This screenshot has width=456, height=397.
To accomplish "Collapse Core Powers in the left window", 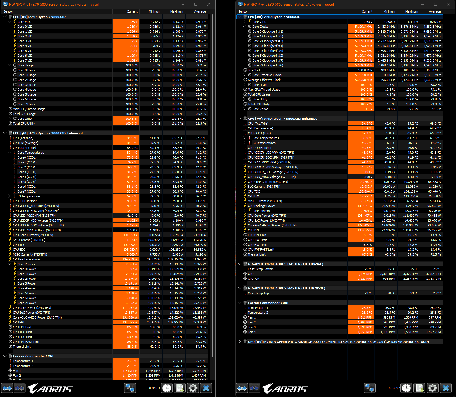I will click(x=9, y=264).
